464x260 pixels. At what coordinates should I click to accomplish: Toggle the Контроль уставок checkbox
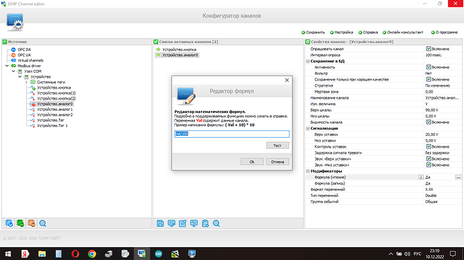pos(428,146)
